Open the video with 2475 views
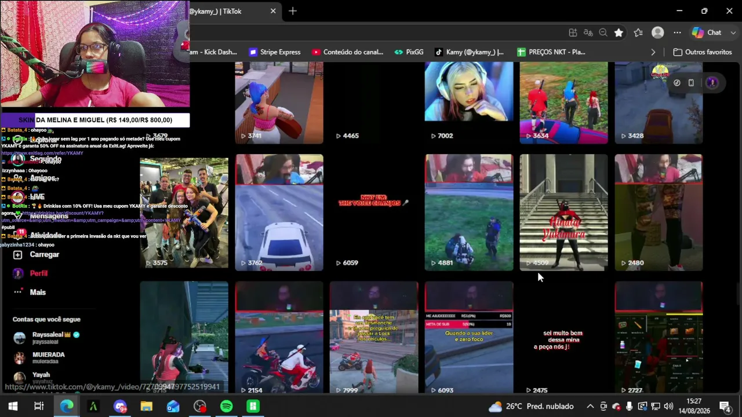Screen dimensions: 742x417 [563, 338]
